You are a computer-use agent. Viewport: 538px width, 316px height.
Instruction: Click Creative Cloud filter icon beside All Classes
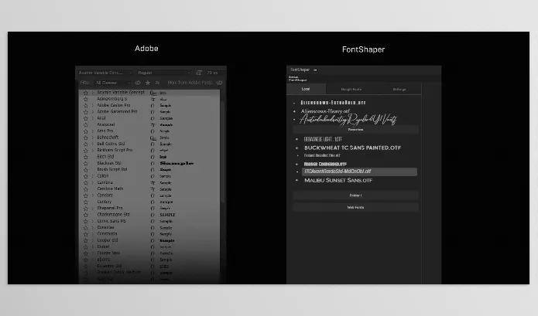pyautogui.click(x=138, y=83)
